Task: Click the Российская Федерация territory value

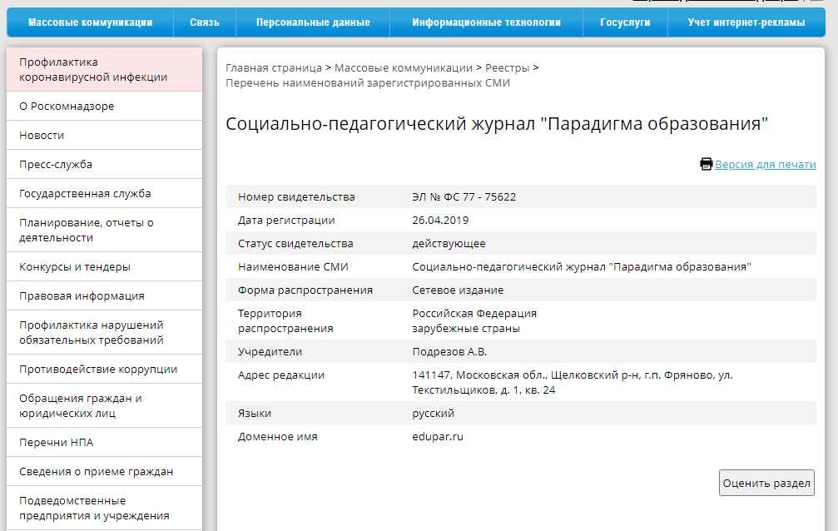Action: tap(474, 314)
